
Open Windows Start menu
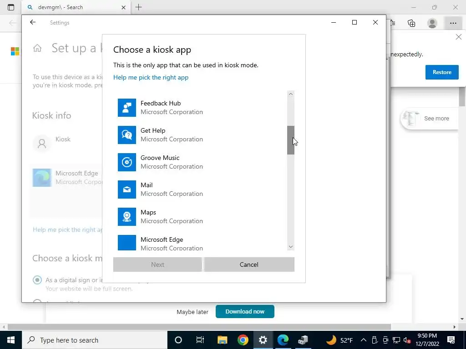(x=11, y=340)
